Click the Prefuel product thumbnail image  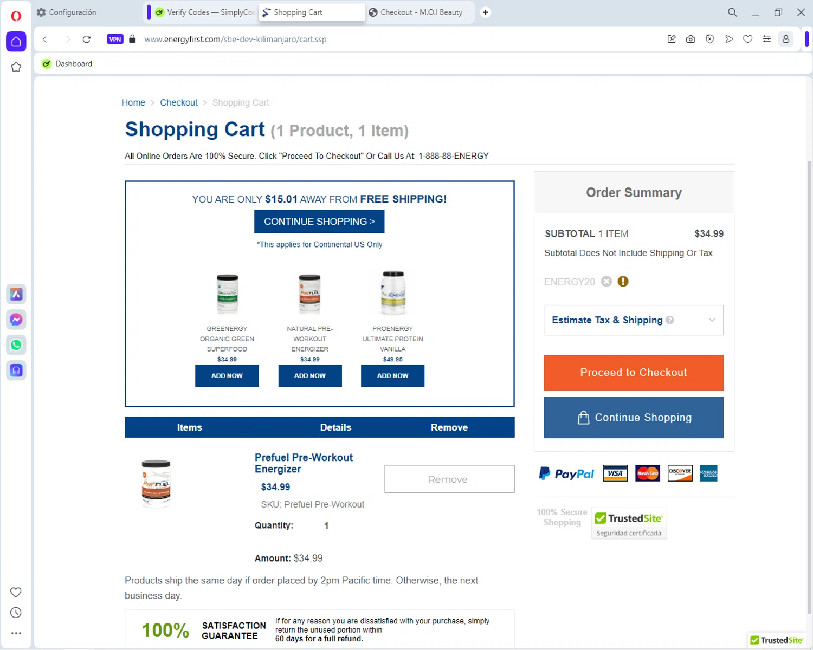(156, 483)
